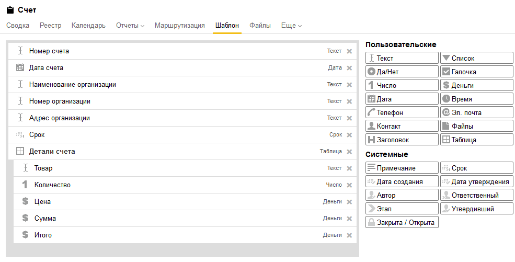Select the Дата счета field label
Viewport: 515px width, 262px height.
(x=46, y=68)
